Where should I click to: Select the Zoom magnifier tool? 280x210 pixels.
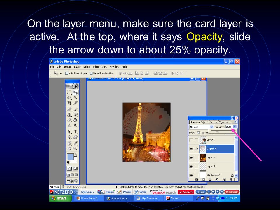[76, 148]
